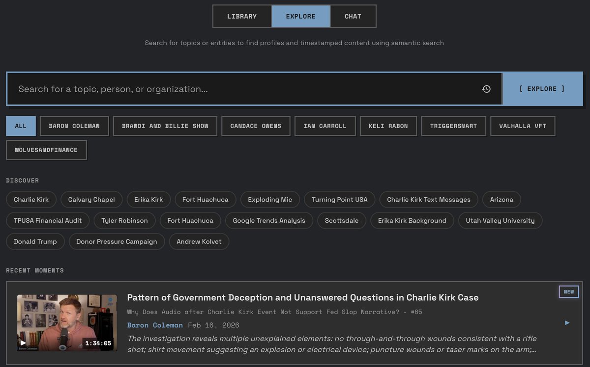The width and height of the screenshot is (590, 367).
Task: Choose Donor Pressure Campaign chip
Action: tap(117, 242)
